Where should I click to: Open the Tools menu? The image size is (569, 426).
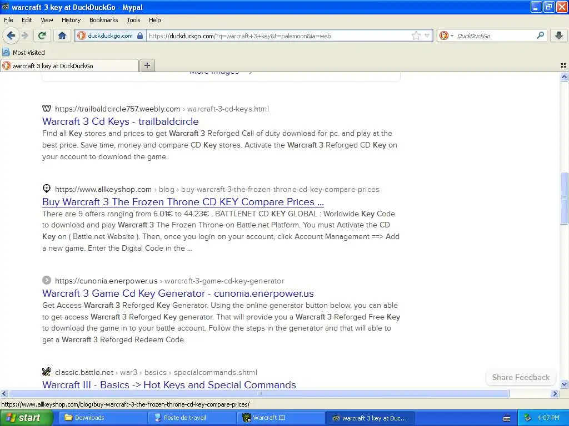point(133,20)
